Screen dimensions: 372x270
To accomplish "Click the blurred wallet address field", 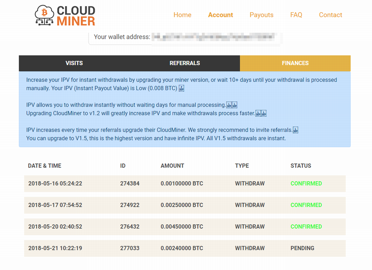I will [214, 37].
